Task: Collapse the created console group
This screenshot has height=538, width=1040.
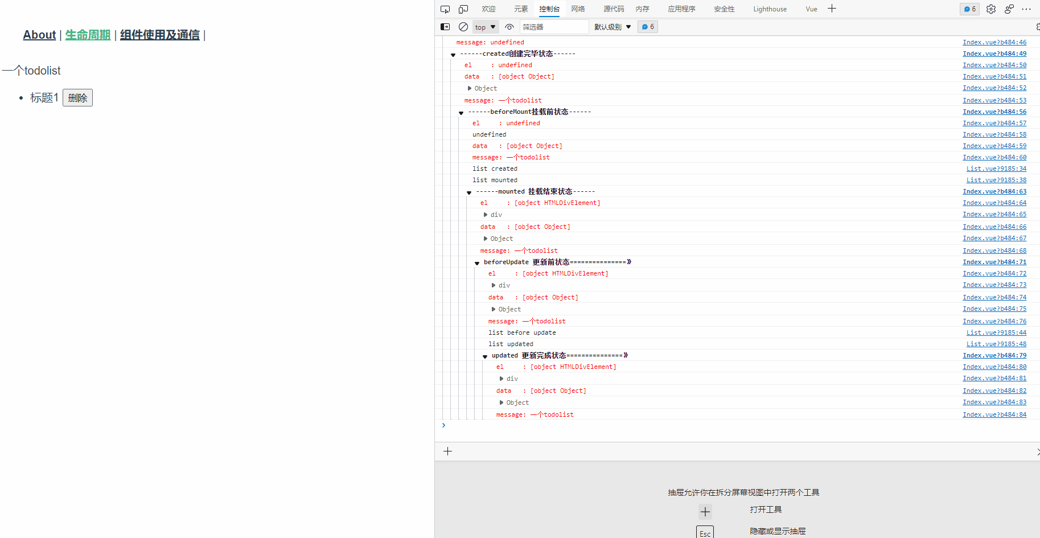Action: (x=453, y=55)
